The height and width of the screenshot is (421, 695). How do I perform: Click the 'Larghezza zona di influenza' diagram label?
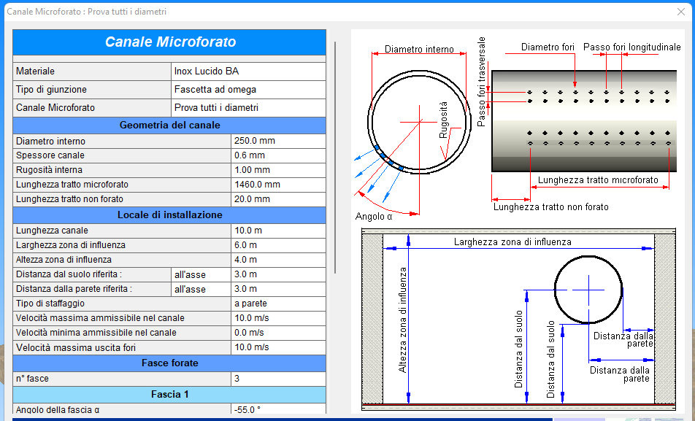pos(512,242)
